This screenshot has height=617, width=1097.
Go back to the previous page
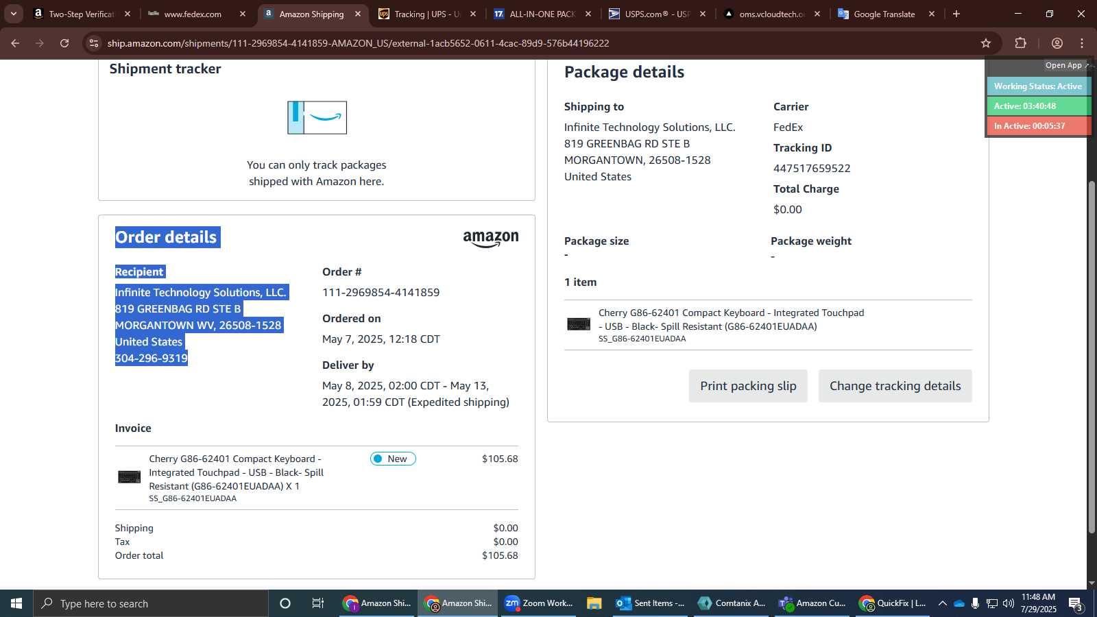click(x=15, y=43)
